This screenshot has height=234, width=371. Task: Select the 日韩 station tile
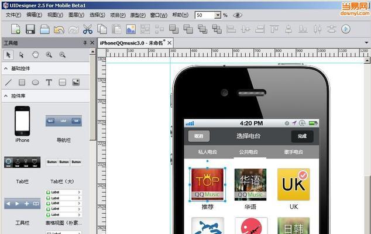[294, 225]
